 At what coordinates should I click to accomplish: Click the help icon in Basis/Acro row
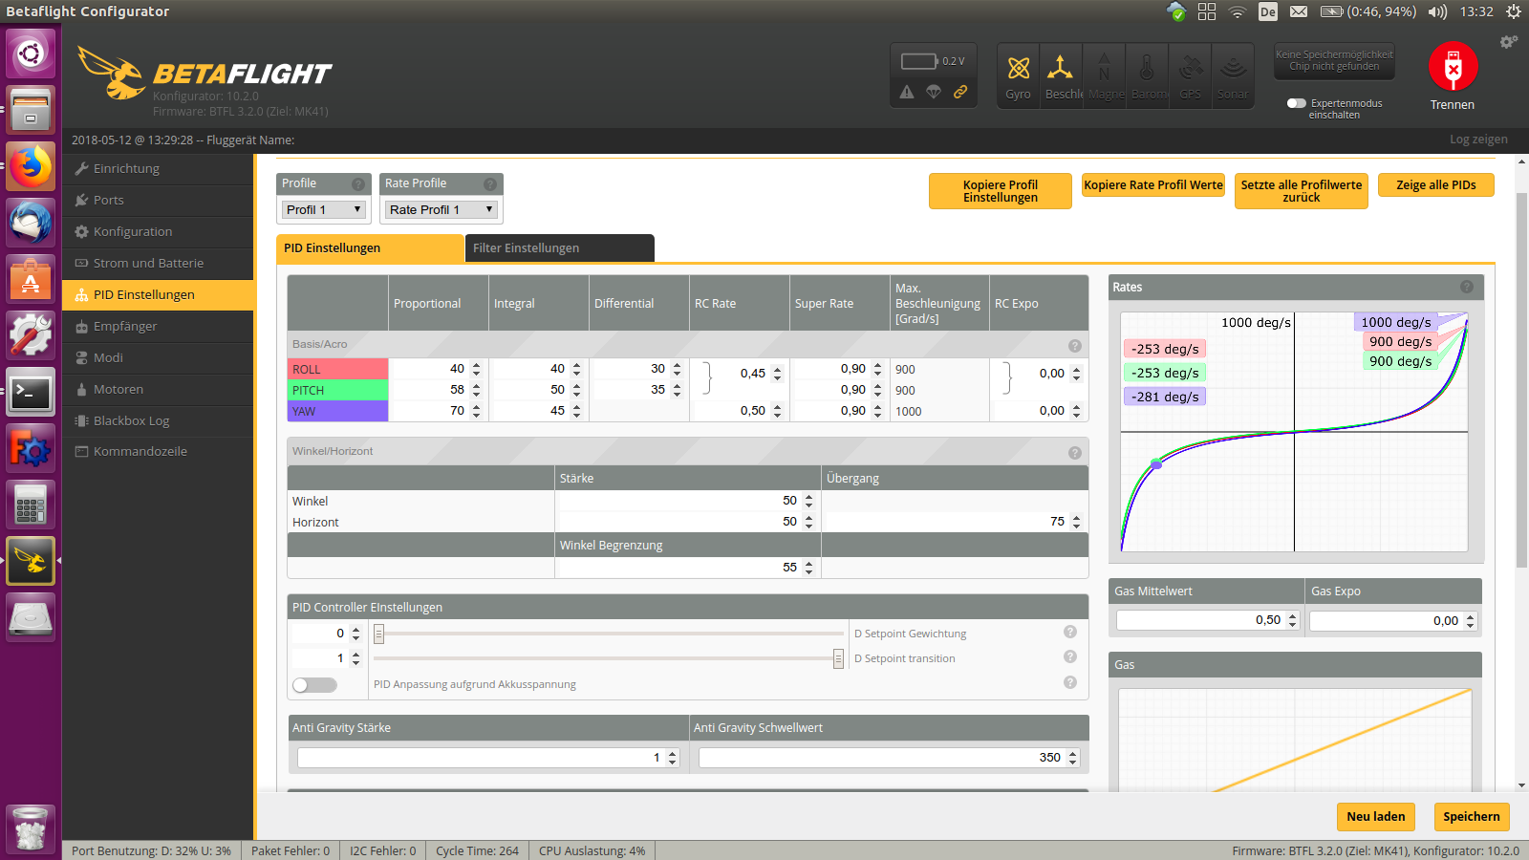click(1075, 345)
